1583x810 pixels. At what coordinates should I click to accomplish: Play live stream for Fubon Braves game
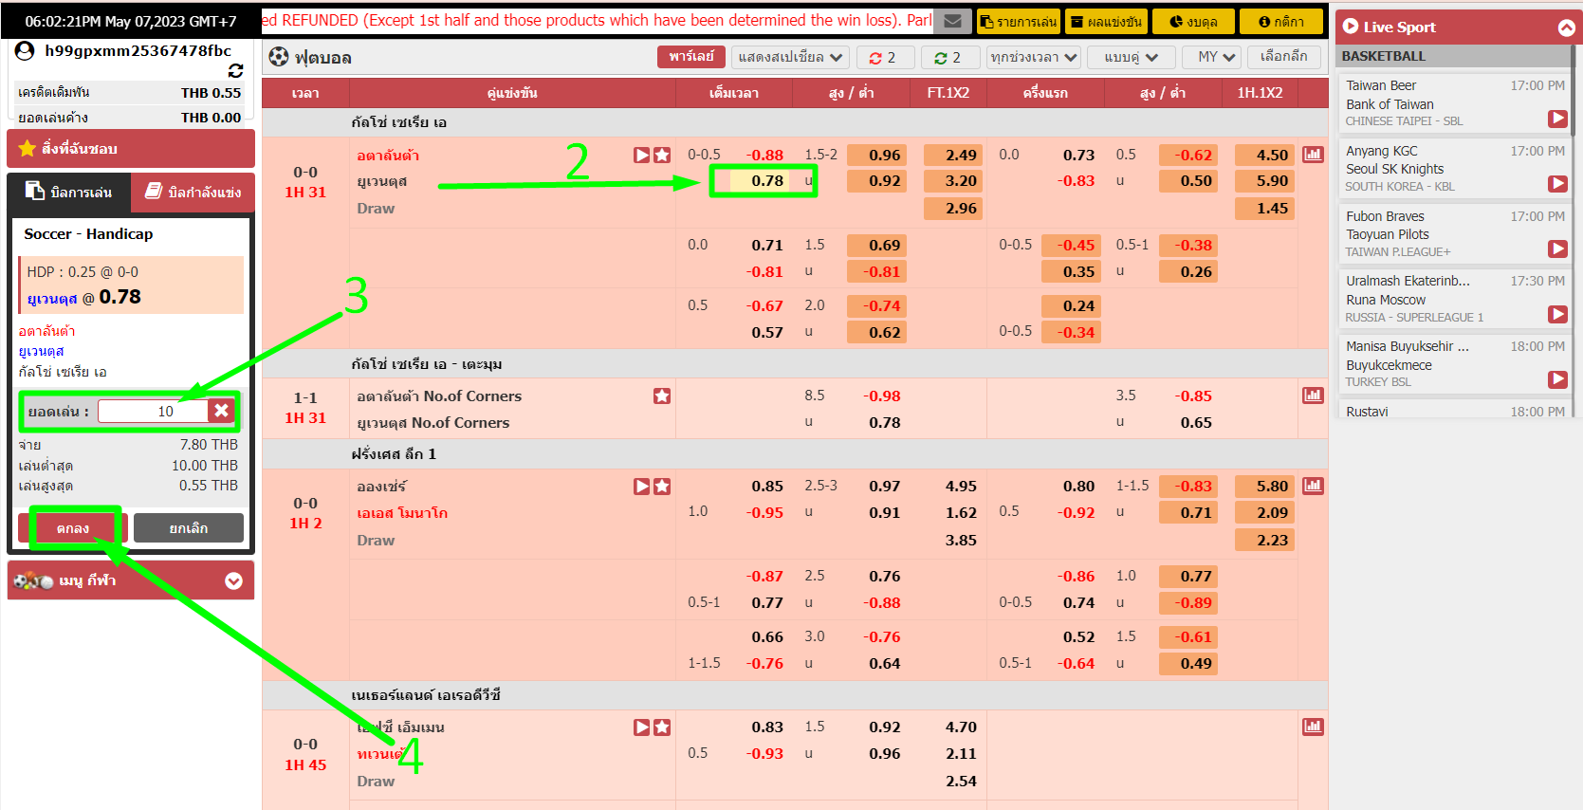[x=1557, y=249]
